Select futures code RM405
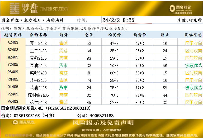 pos(13,79)
